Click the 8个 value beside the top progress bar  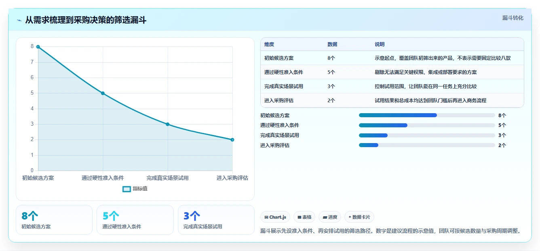(502, 115)
